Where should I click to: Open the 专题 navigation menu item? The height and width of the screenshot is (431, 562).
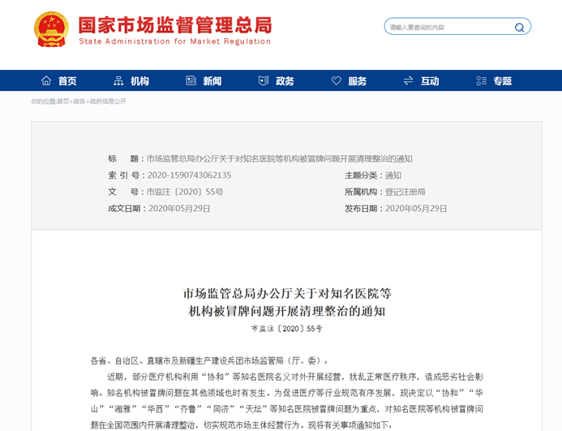(x=503, y=80)
